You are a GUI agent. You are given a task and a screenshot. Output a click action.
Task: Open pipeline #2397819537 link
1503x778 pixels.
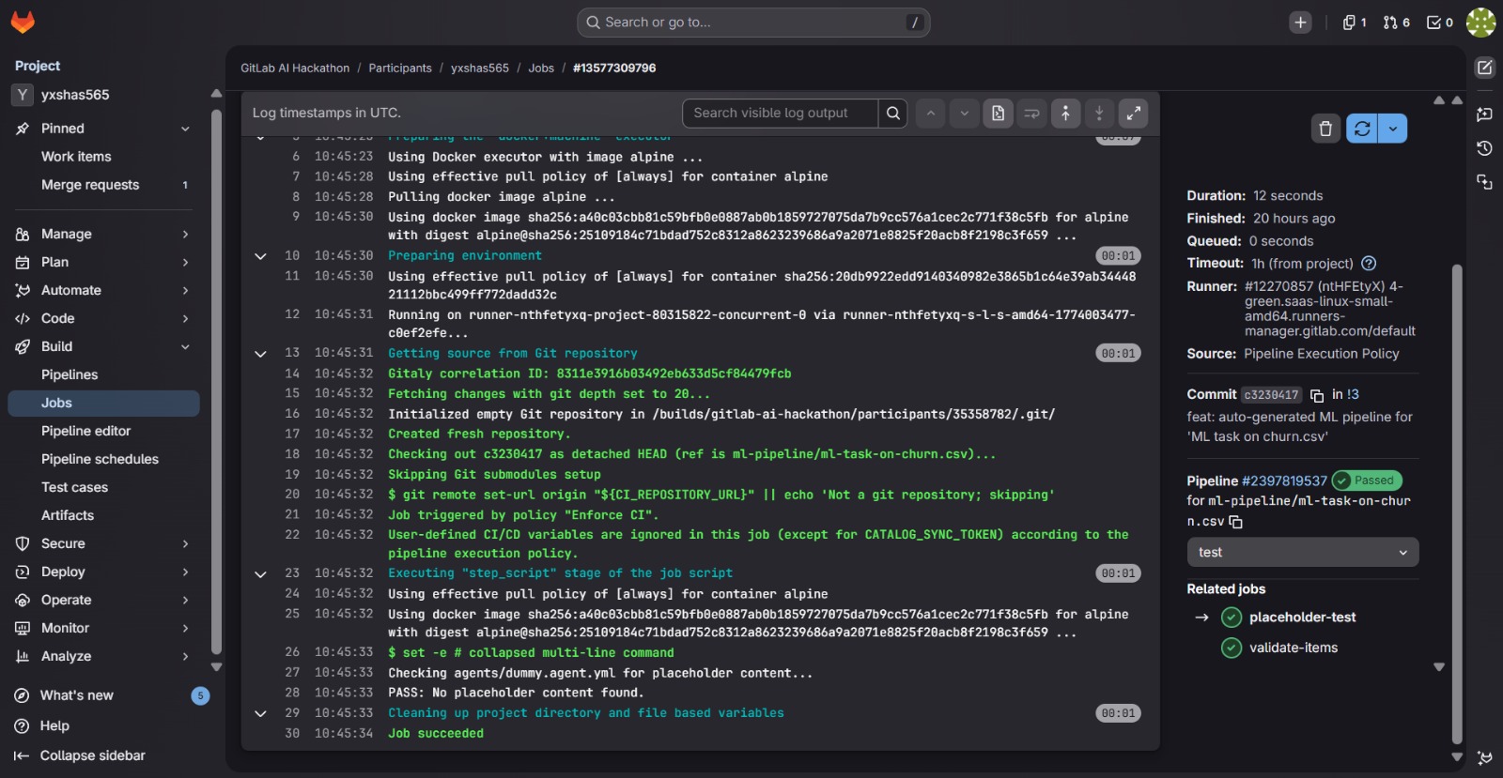coord(1284,481)
